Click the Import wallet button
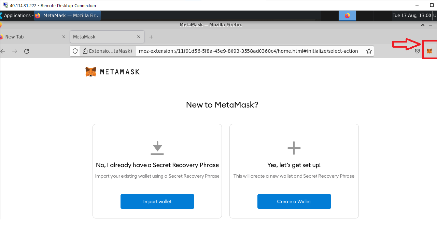The image size is (437, 245). coord(157,201)
